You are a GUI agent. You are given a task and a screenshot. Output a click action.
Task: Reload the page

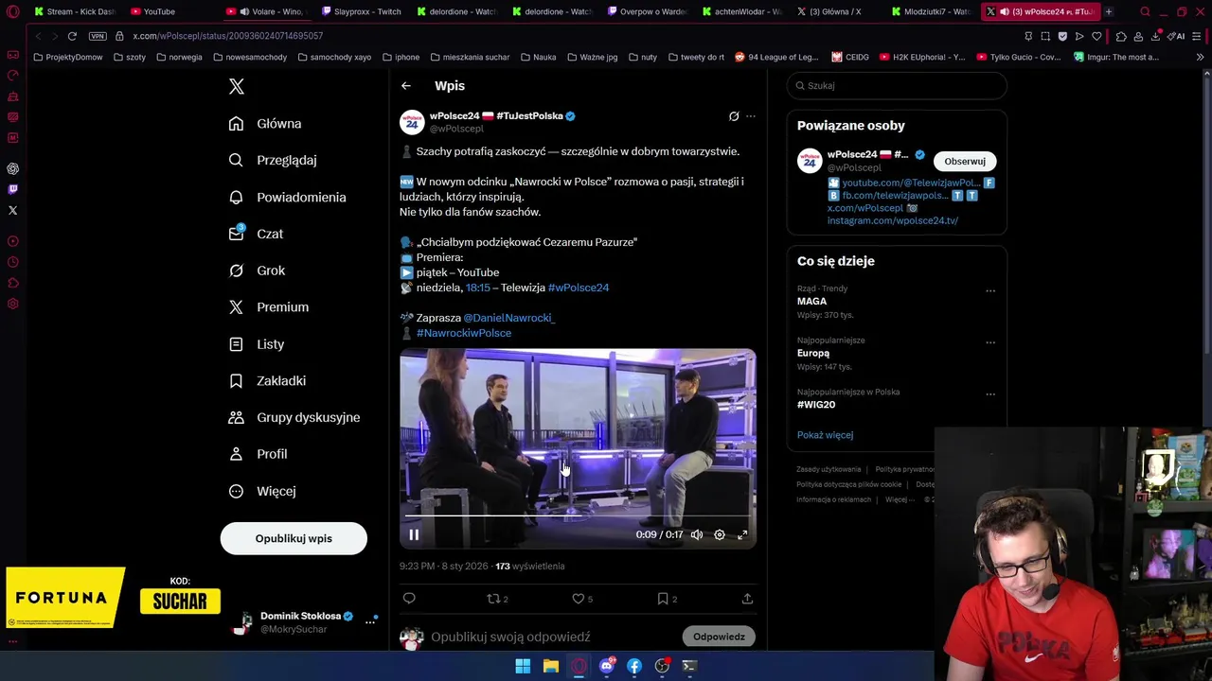(72, 36)
